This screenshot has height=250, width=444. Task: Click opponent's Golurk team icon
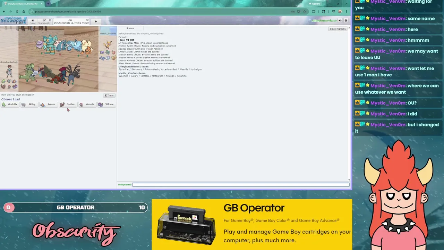click(x=108, y=52)
